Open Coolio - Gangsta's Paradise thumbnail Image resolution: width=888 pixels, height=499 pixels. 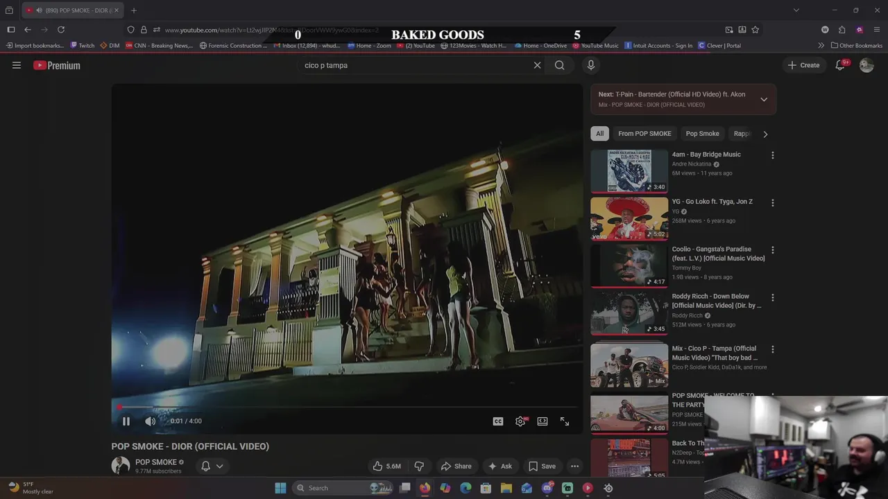tap(629, 265)
